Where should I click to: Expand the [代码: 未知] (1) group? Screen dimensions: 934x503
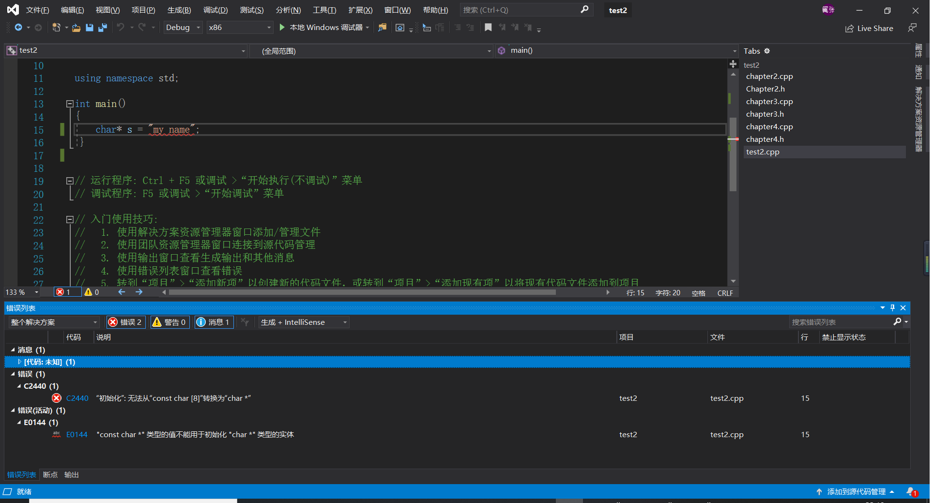[x=19, y=362]
